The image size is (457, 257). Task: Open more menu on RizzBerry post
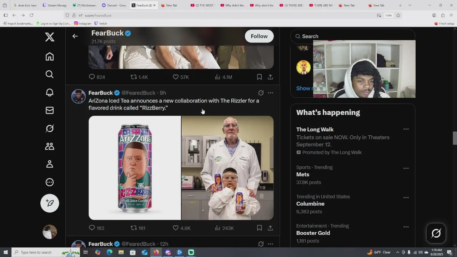point(270,93)
